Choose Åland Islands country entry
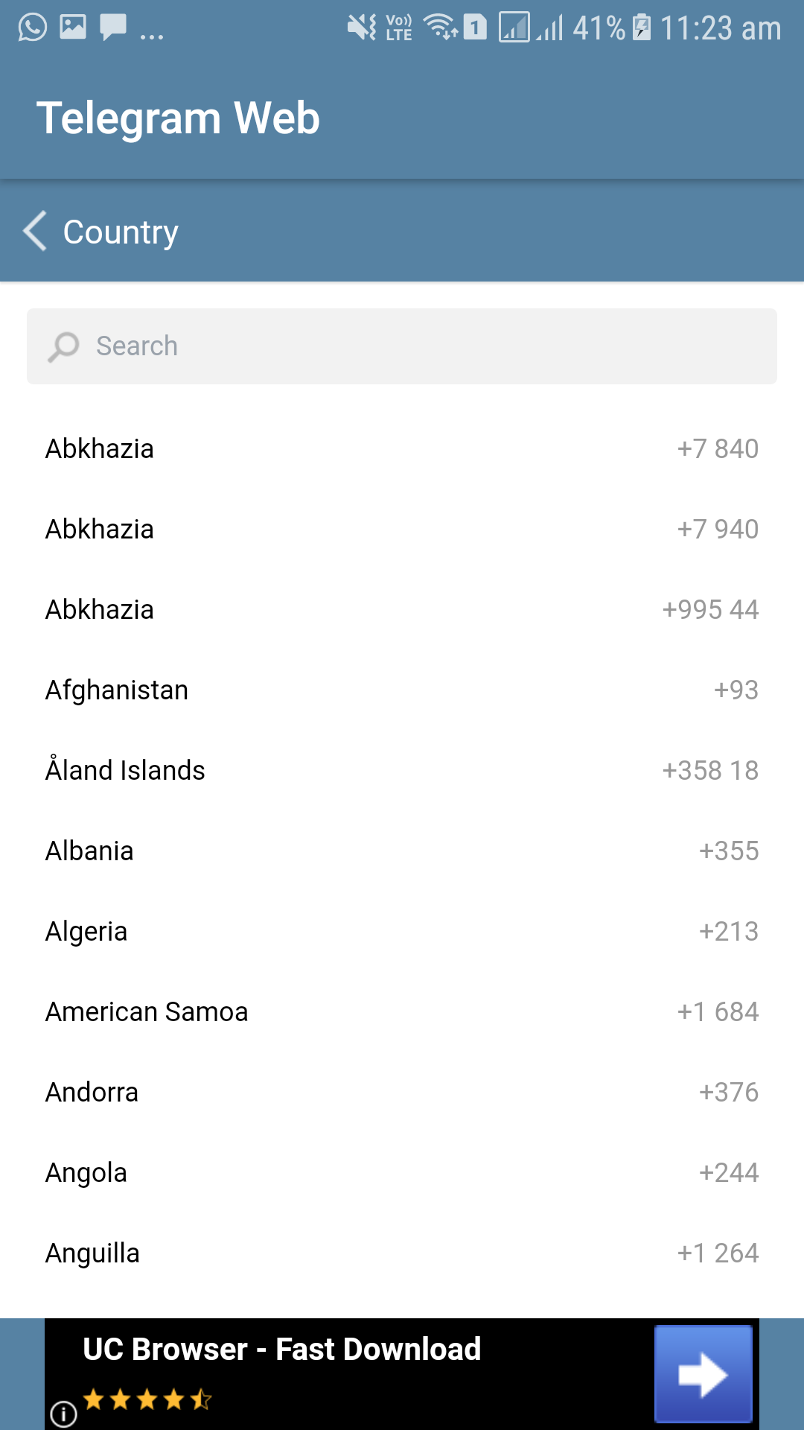 pyautogui.click(x=402, y=771)
